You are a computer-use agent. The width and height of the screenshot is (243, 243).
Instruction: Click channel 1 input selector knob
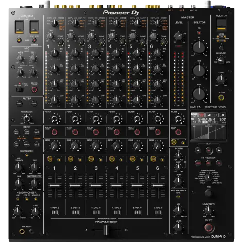point(54,23)
